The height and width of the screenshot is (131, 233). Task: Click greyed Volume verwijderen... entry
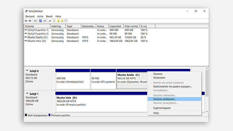coord(174,103)
